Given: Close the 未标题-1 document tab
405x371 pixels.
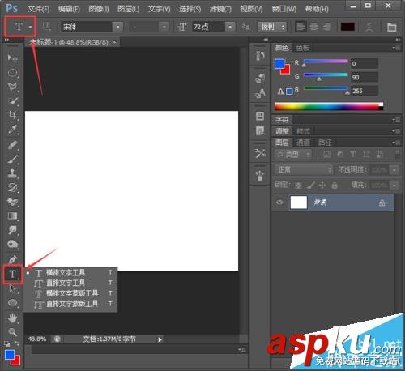Looking at the screenshot, I should pos(115,42).
